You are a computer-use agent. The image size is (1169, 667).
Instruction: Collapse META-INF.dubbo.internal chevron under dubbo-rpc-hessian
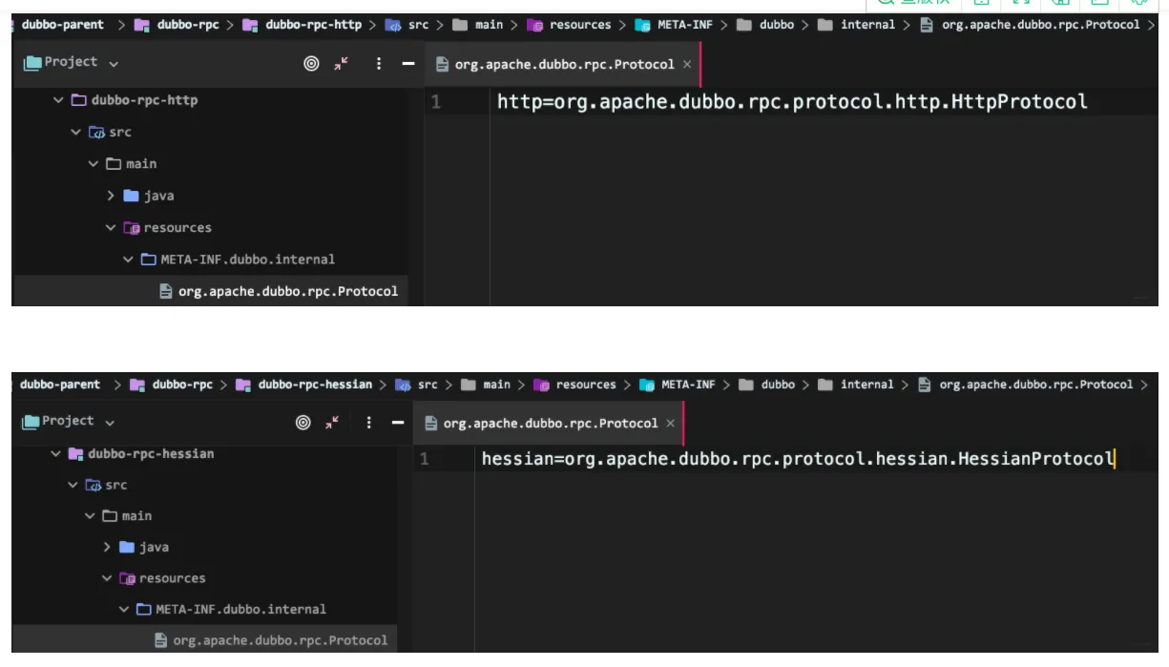124,609
